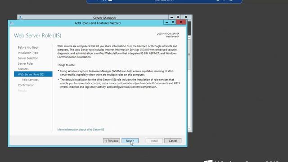Maximize the Add Roles and Features Wizard
The width and height of the screenshot is (288, 162).
173,22
